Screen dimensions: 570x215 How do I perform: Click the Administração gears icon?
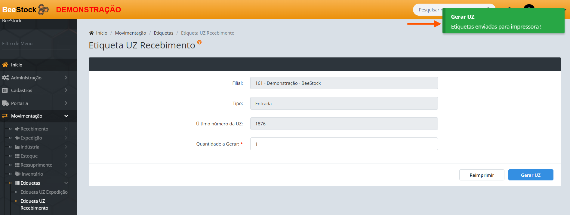click(x=5, y=78)
